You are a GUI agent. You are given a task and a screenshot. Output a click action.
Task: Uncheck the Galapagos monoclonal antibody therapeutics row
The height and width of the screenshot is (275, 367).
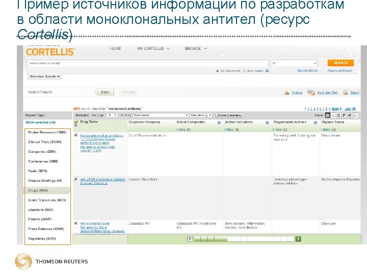click(76, 223)
